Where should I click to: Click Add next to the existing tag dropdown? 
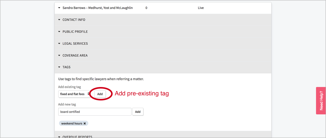[x=100, y=94]
